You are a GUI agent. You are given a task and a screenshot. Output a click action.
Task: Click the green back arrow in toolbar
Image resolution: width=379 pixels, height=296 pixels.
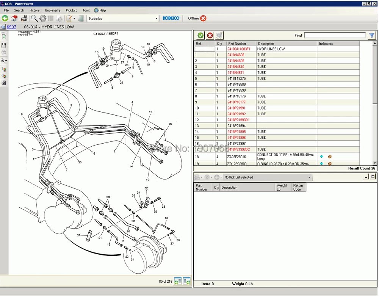point(5,18)
